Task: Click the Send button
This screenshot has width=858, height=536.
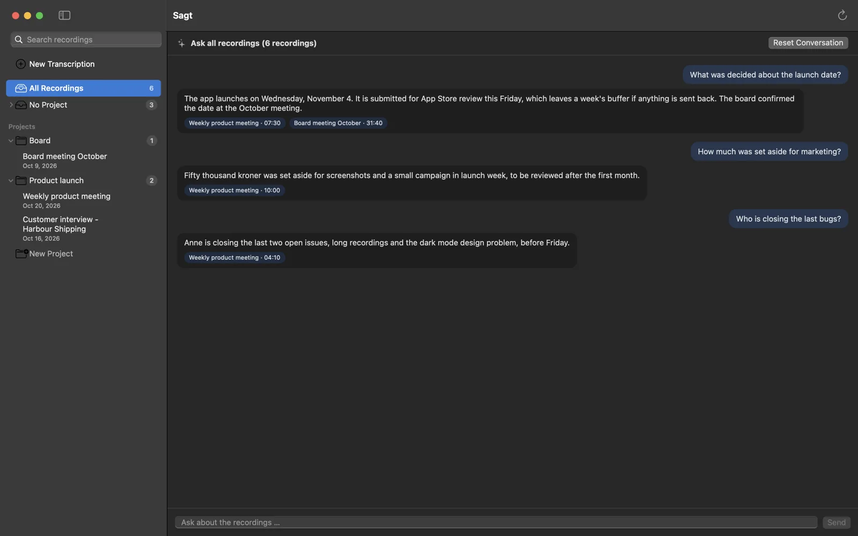Action: [x=836, y=523]
